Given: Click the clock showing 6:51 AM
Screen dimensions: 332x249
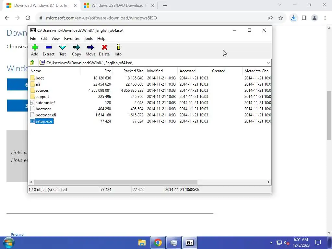Looking at the screenshot, I should pyautogui.click(x=301, y=240).
